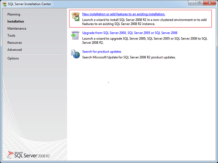Maximize the Installation Center window

coord(199,3)
